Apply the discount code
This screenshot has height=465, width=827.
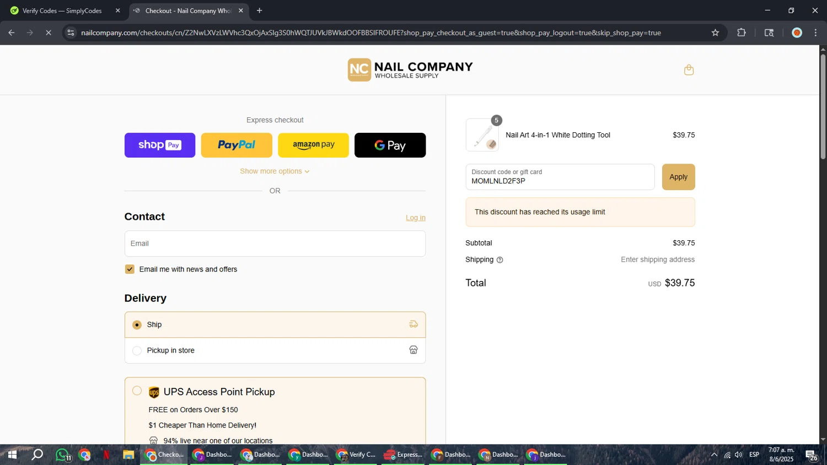tap(678, 177)
